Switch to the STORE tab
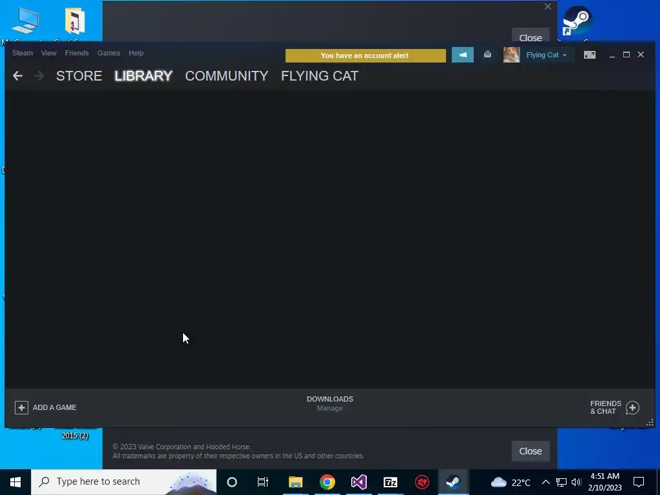Image resolution: width=660 pixels, height=495 pixels. (79, 76)
